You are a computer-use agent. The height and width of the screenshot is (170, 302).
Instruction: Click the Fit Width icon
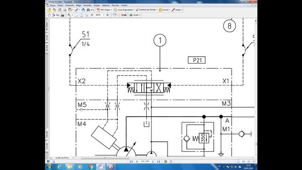(x=87, y=15)
